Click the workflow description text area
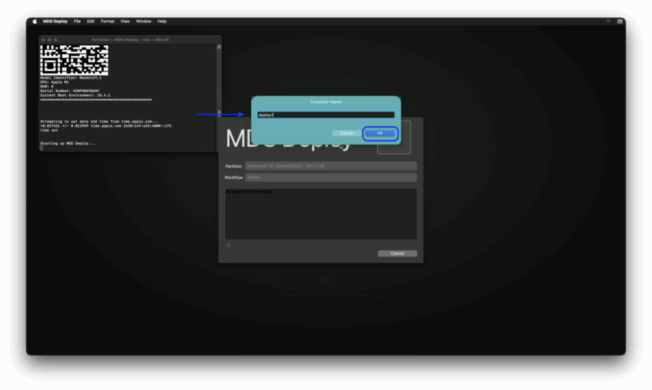The height and width of the screenshot is (390, 652). (x=321, y=214)
